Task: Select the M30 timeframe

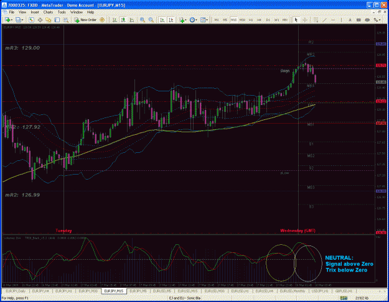Action: pos(242,20)
